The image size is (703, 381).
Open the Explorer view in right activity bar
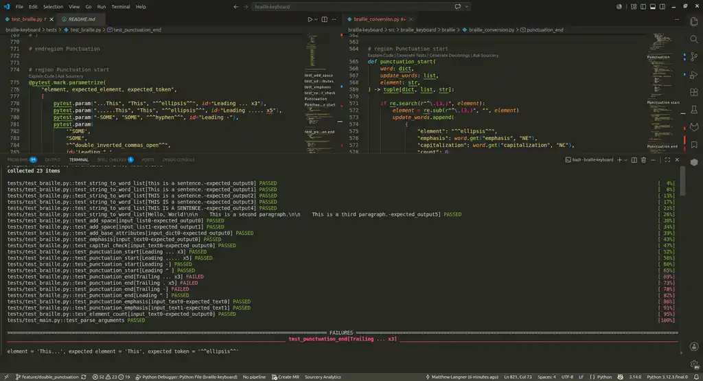pos(694,21)
